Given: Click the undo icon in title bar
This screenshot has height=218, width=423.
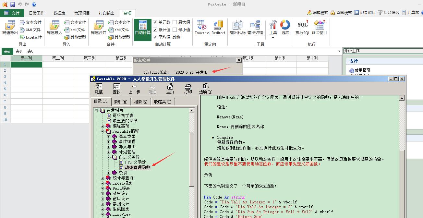Looking at the screenshot, I should [x=20, y=5].
